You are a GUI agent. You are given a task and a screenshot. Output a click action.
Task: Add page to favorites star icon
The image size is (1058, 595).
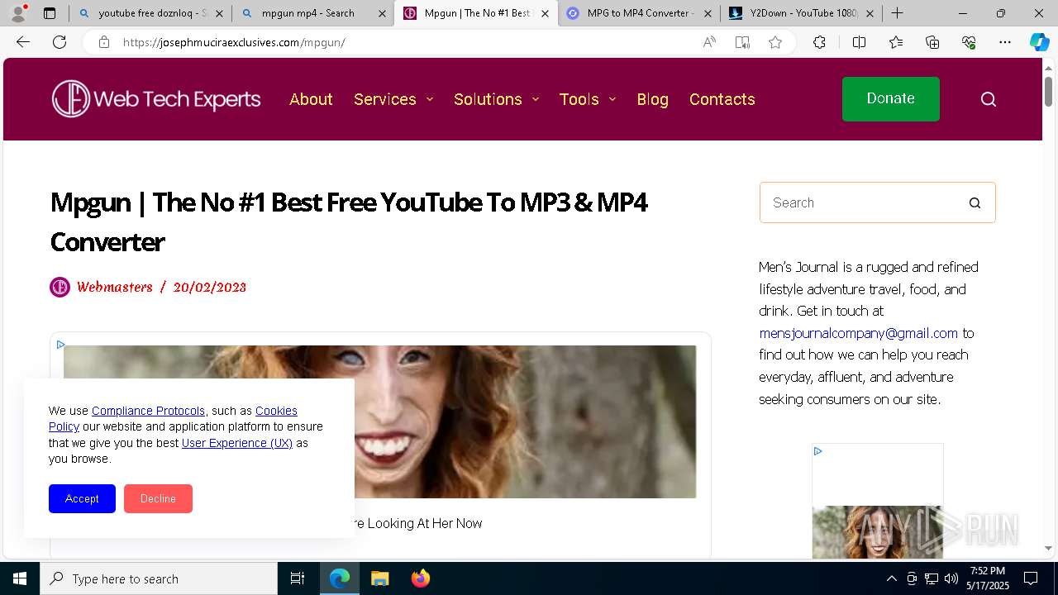[x=775, y=42]
